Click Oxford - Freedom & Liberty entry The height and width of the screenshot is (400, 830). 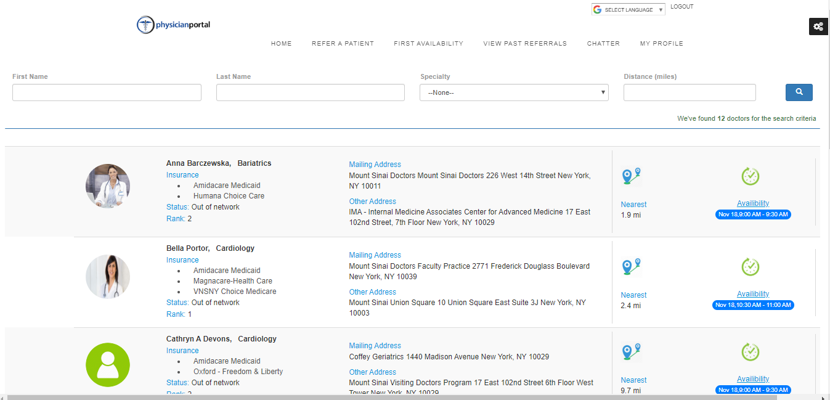point(238,372)
